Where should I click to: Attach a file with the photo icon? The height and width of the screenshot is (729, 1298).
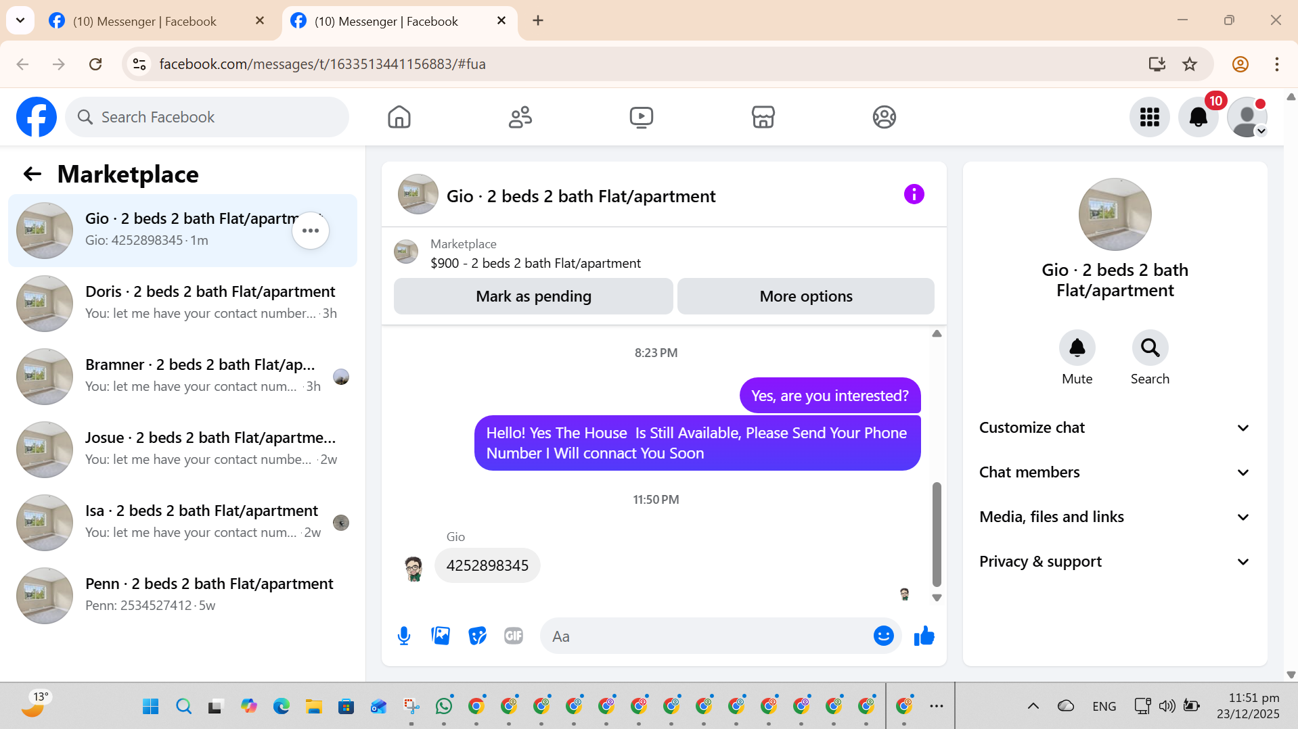coord(441,636)
